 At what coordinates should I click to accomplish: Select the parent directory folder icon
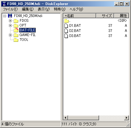point(66,21)
